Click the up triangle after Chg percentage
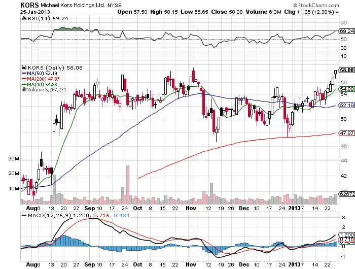 click(337, 12)
